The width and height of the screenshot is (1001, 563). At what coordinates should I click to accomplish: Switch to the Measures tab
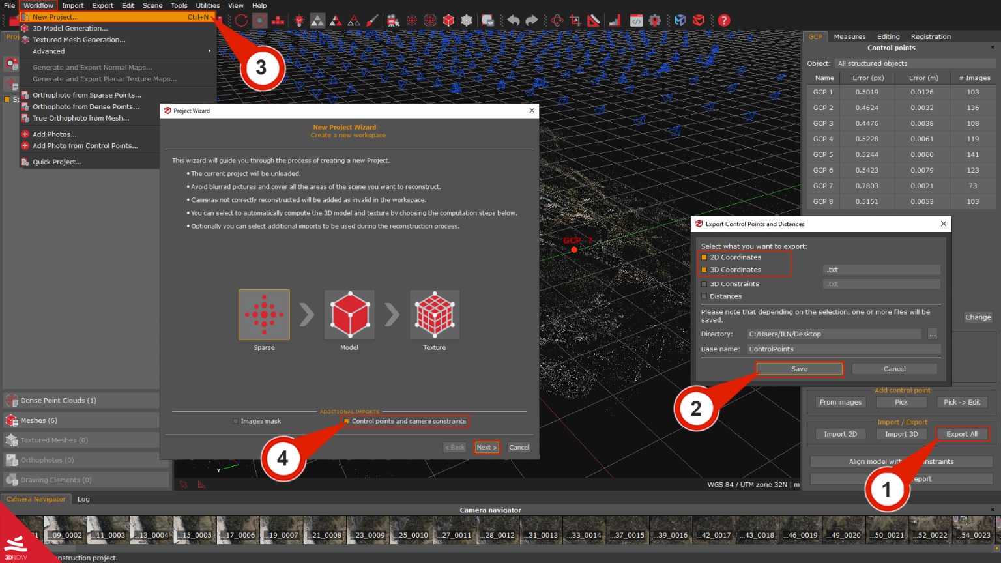pyautogui.click(x=849, y=36)
